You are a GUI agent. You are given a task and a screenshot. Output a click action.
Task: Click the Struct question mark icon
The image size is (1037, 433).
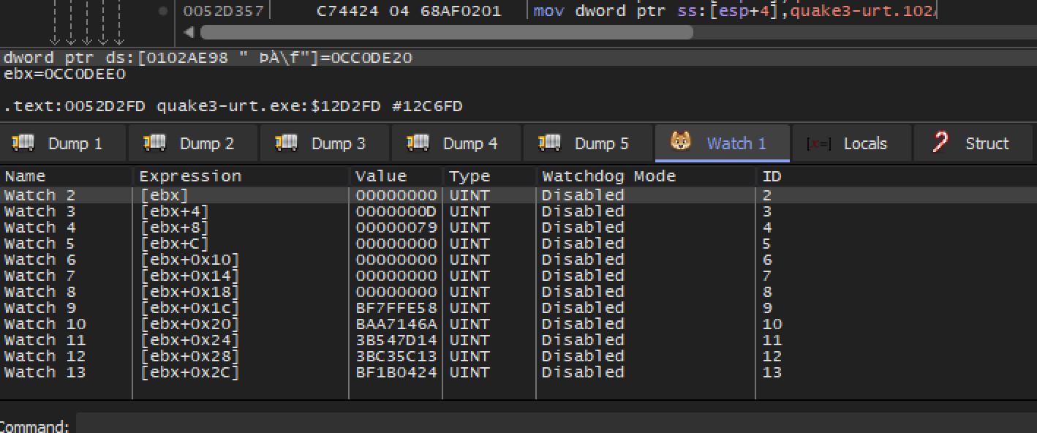(941, 143)
